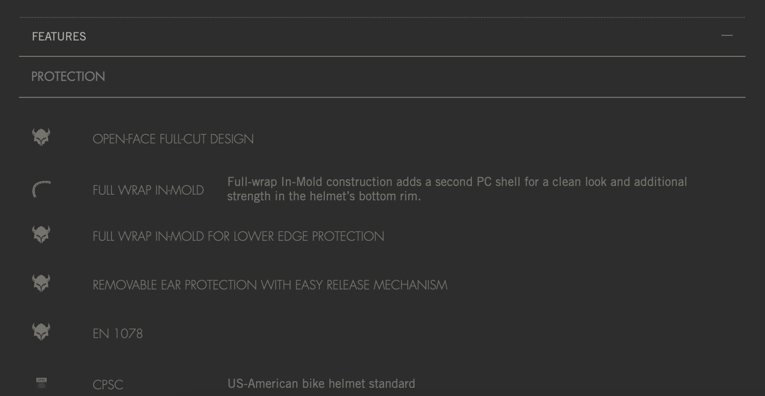Click the CPSC feature label
This screenshot has width=765, height=396.
(108, 385)
